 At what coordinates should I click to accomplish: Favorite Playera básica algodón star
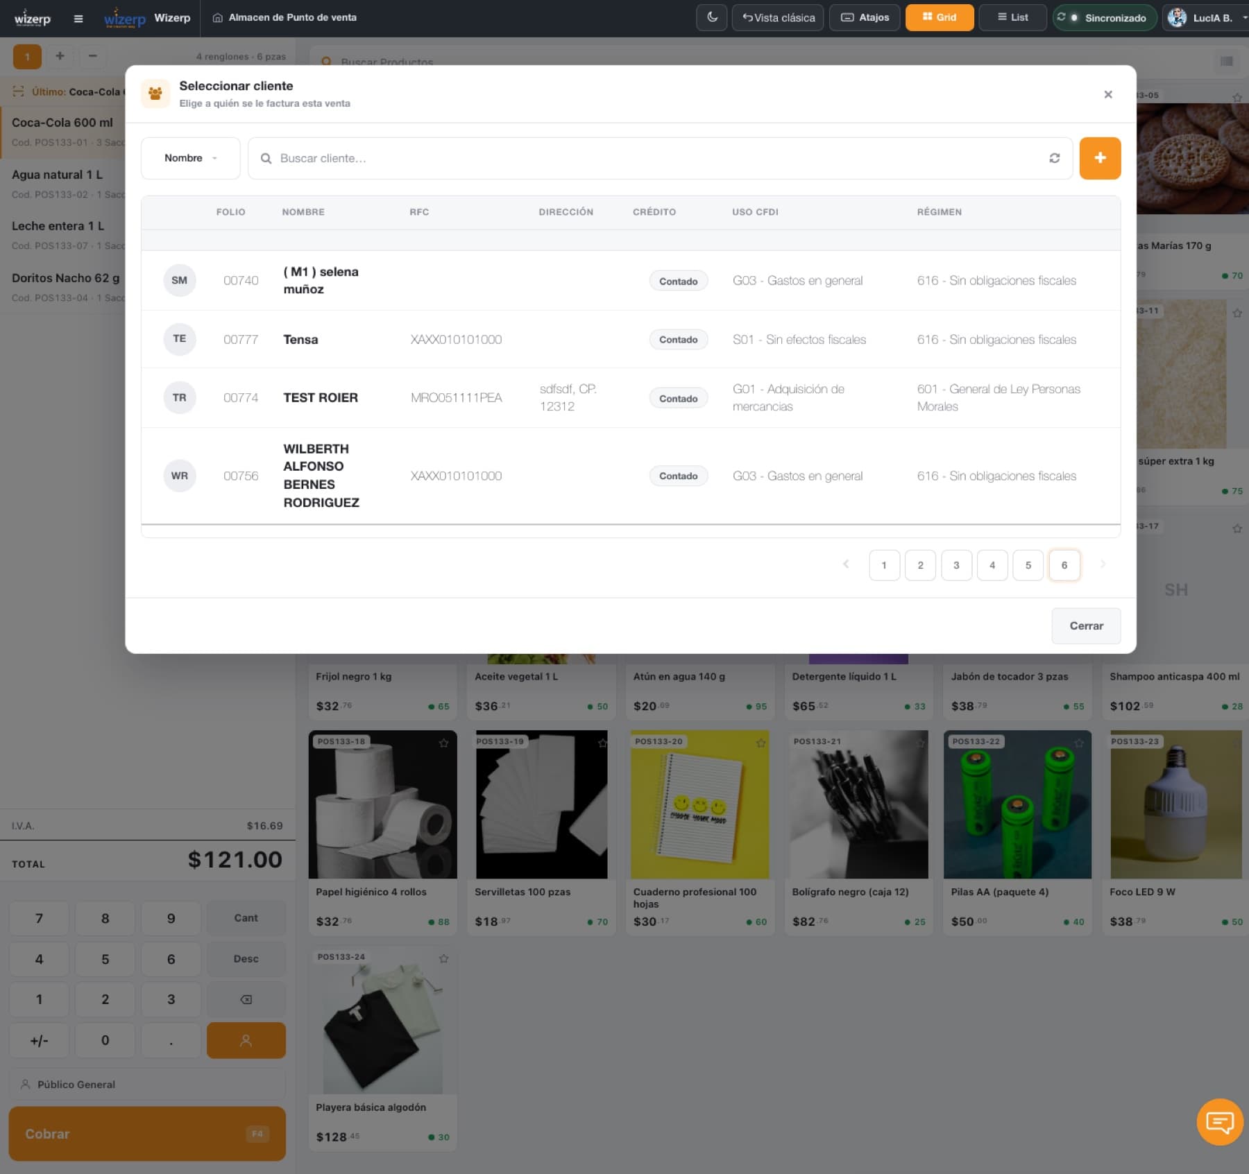tap(443, 958)
